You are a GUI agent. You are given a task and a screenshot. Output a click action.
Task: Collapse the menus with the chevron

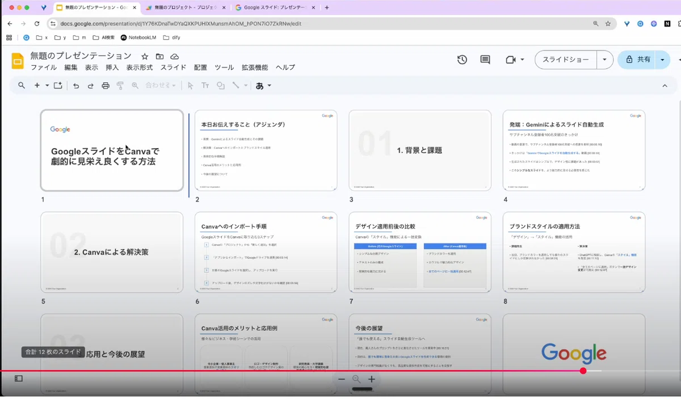[665, 86]
